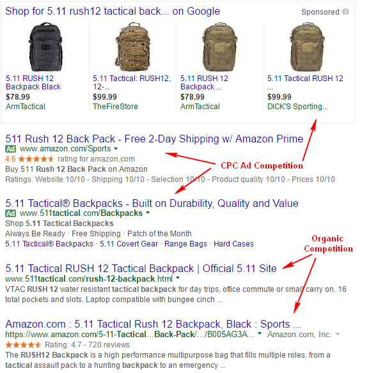The height and width of the screenshot is (373, 369).
Task: Visit the Official 5.11 Site RUSH 12 result
Action: (141, 268)
